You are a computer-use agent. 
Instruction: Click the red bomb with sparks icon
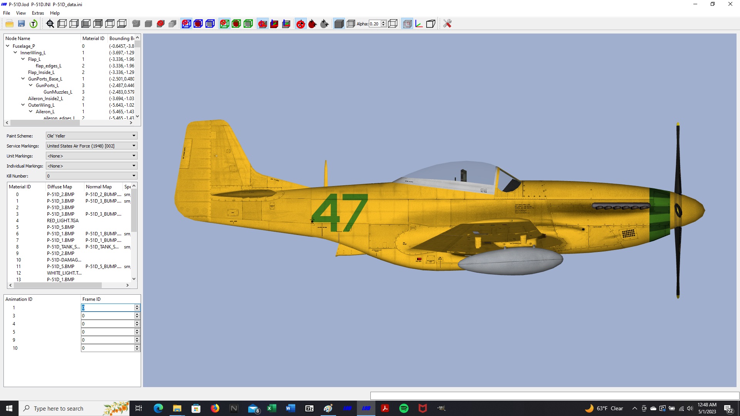click(x=313, y=24)
